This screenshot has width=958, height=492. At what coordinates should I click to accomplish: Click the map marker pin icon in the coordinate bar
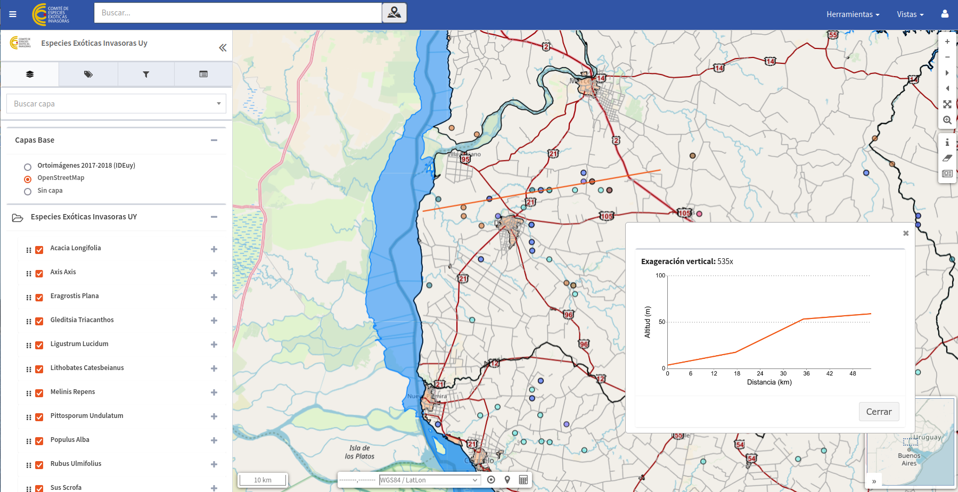(507, 480)
